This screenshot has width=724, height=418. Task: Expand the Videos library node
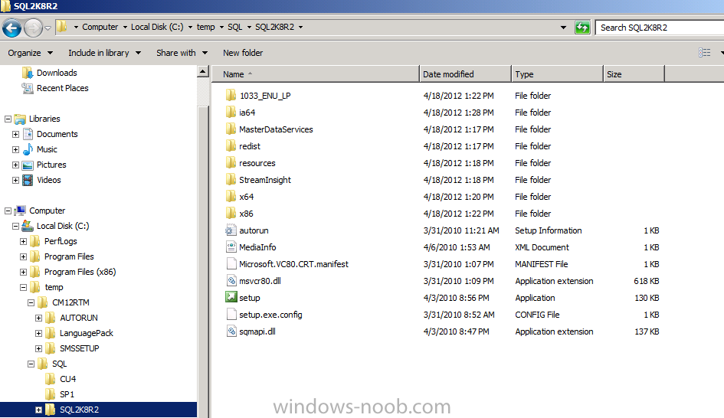point(15,180)
